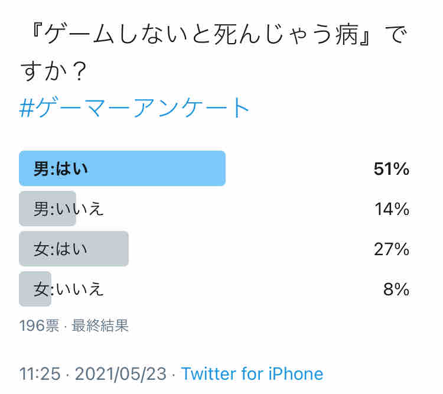This screenshot has height=394, width=443.
Task: Click the 女:いいえ option label text
Action: coord(69,289)
